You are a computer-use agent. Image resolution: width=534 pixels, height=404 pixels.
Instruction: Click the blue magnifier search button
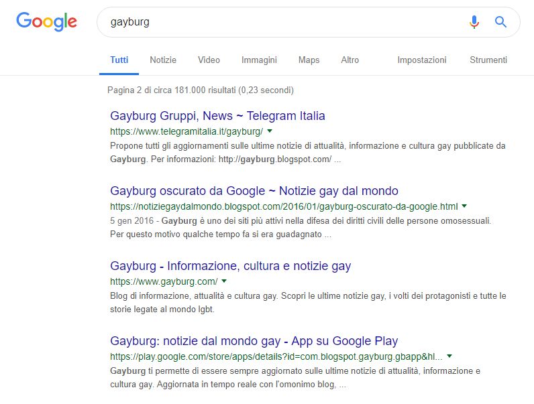500,22
